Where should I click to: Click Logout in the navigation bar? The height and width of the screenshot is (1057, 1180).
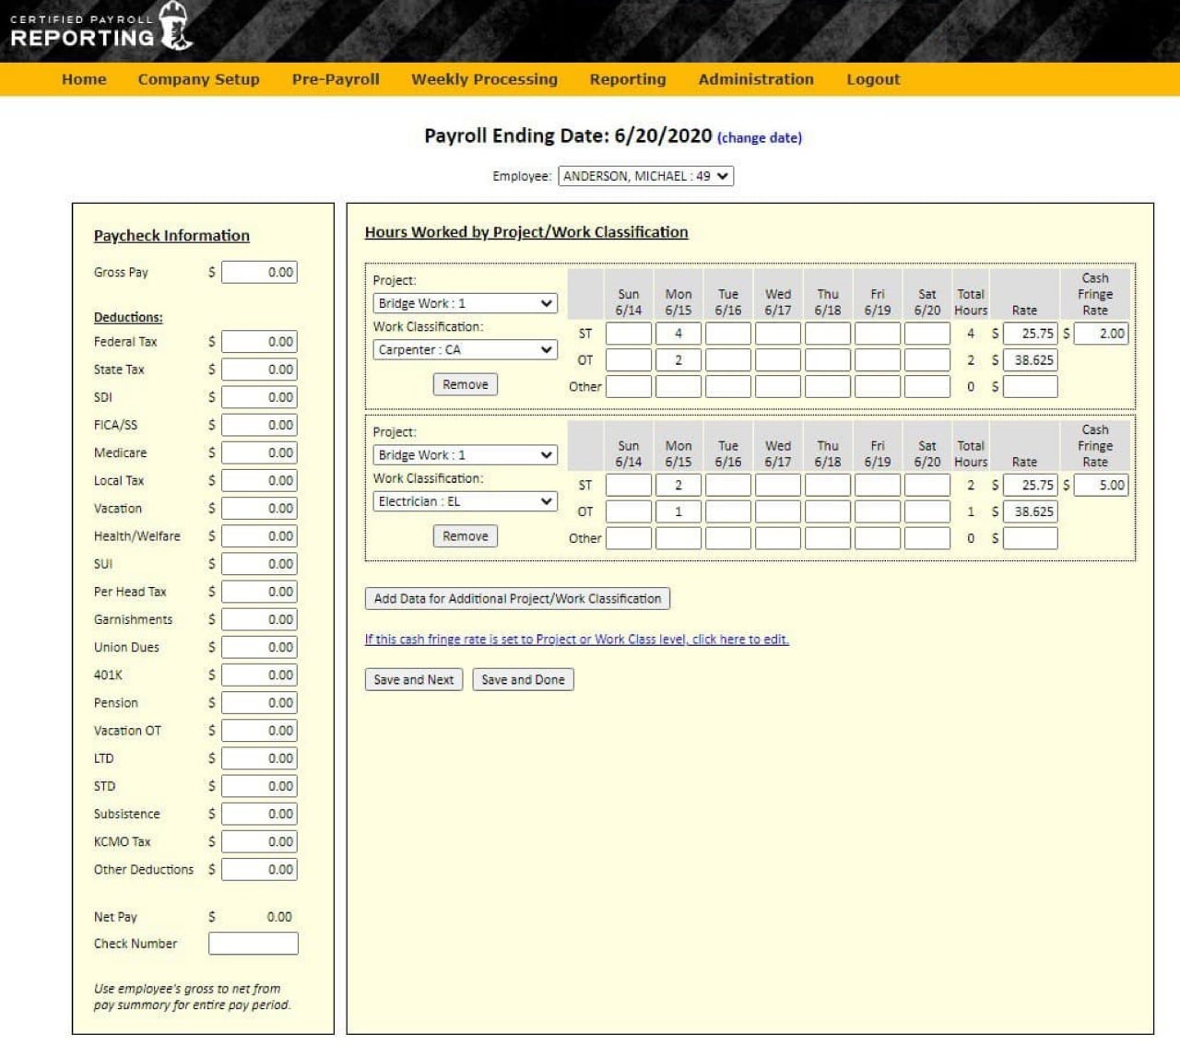tap(872, 79)
